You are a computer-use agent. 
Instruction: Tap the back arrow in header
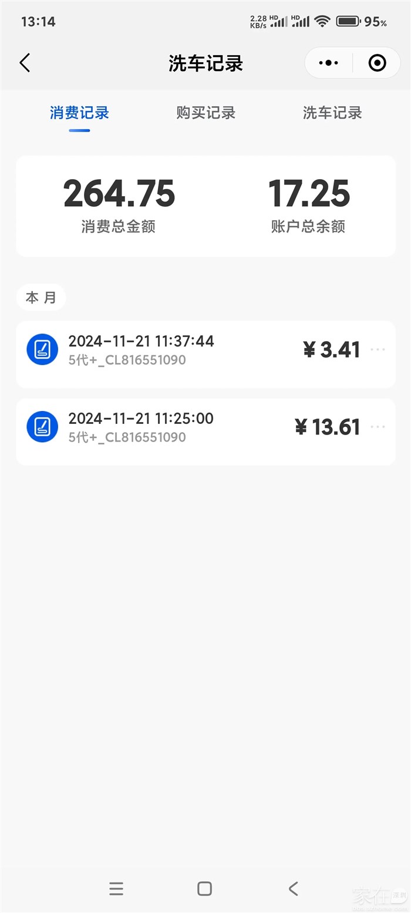tap(25, 63)
